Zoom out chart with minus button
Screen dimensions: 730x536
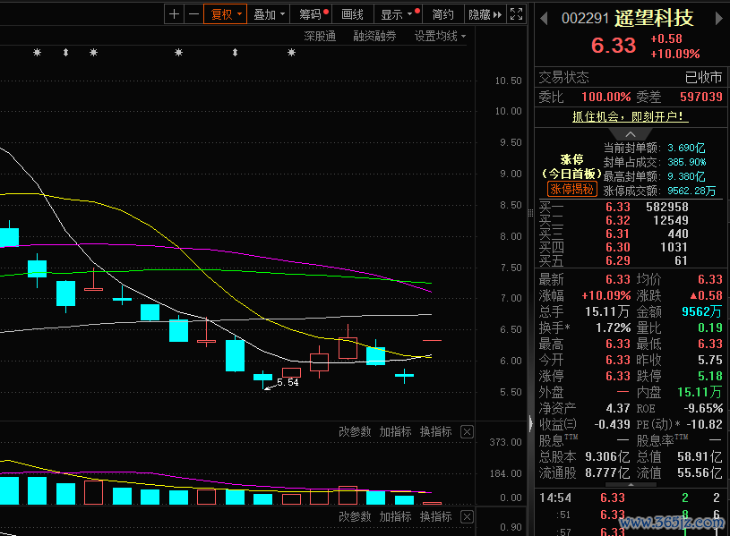click(x=193, y=14)
